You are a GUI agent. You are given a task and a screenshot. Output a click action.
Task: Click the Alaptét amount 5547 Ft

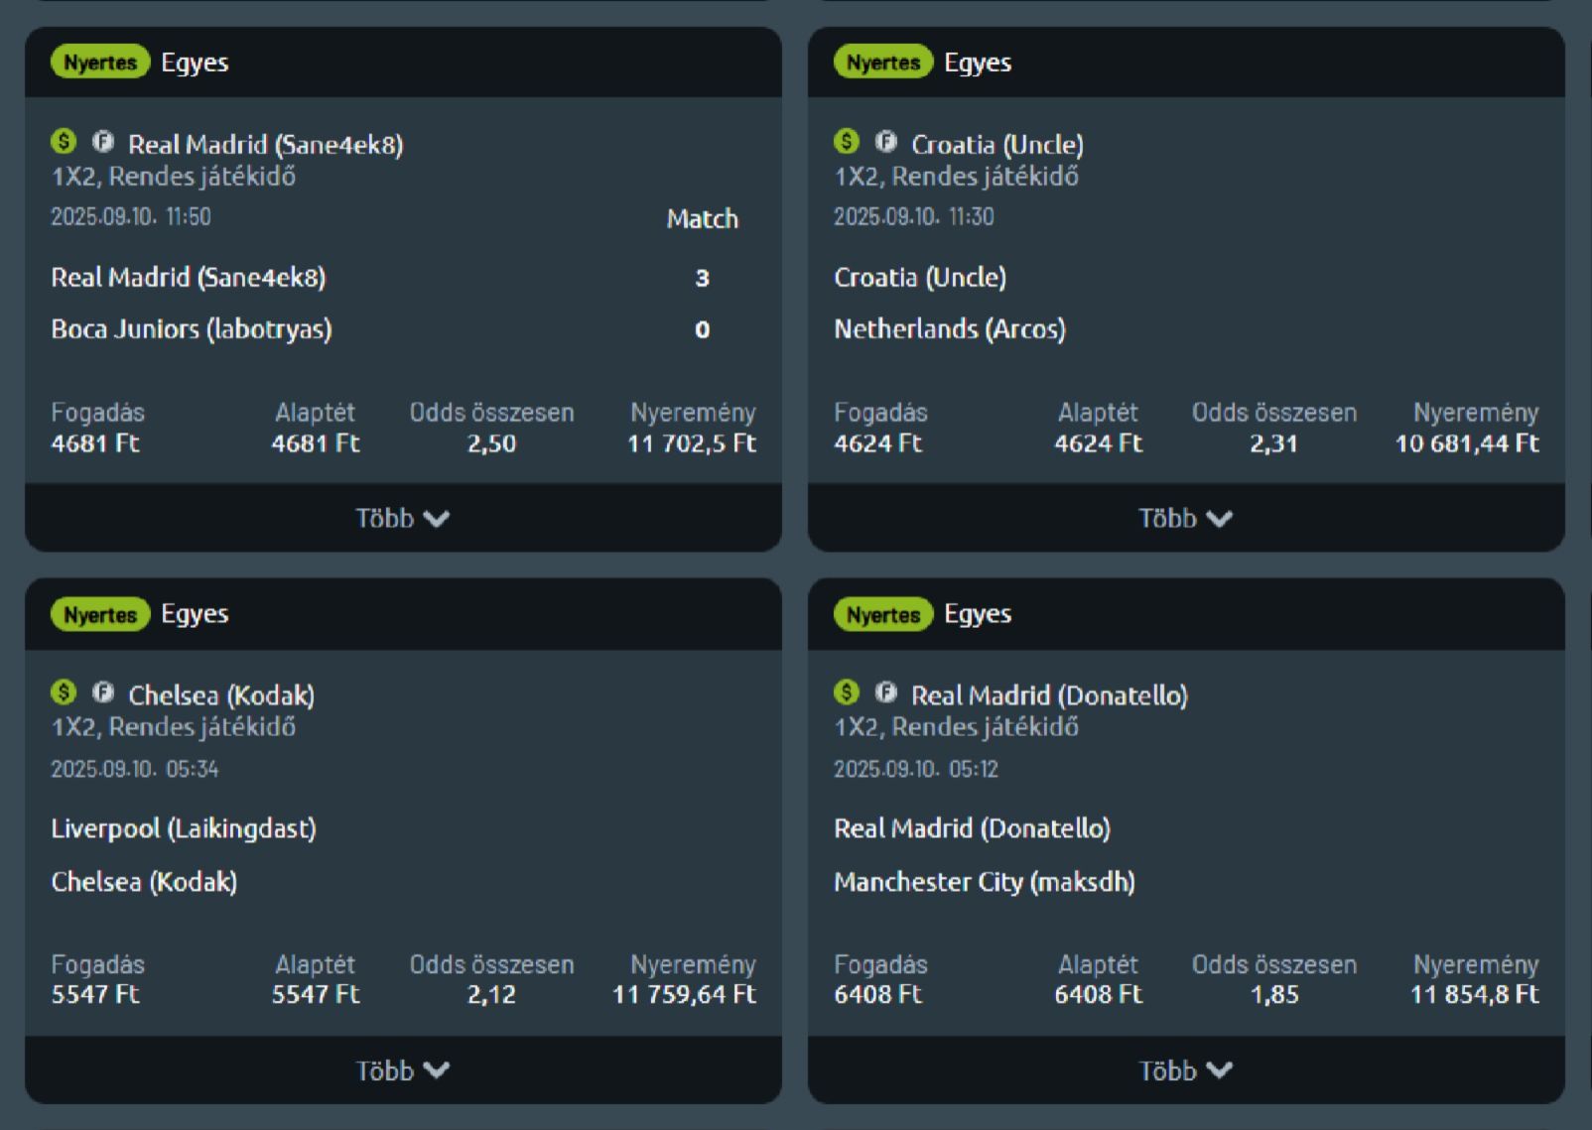[x=316, y=994]
